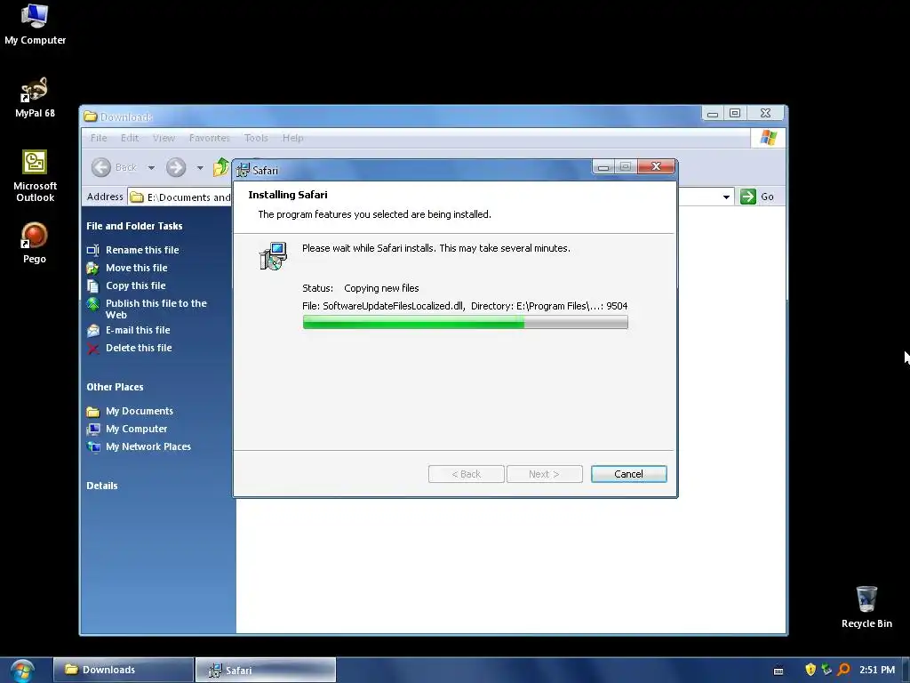This screenshot has height=683, width=910.
Task: Click the green Go arrow button
Action: coord(748,197)
